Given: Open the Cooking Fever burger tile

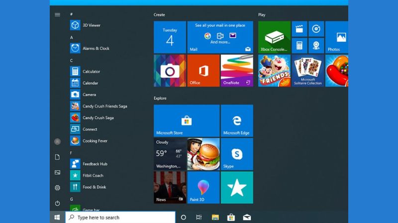Looking at the screenshot, I should (203, 154).
